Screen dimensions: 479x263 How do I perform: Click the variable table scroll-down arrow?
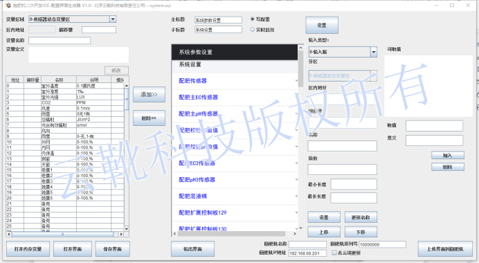coord(127,229)
